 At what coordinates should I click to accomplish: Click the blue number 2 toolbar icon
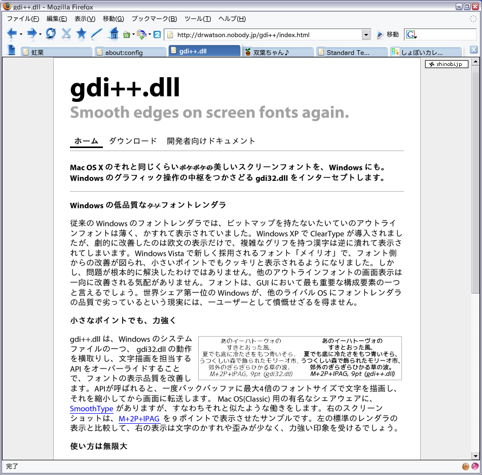pos(157,34)
